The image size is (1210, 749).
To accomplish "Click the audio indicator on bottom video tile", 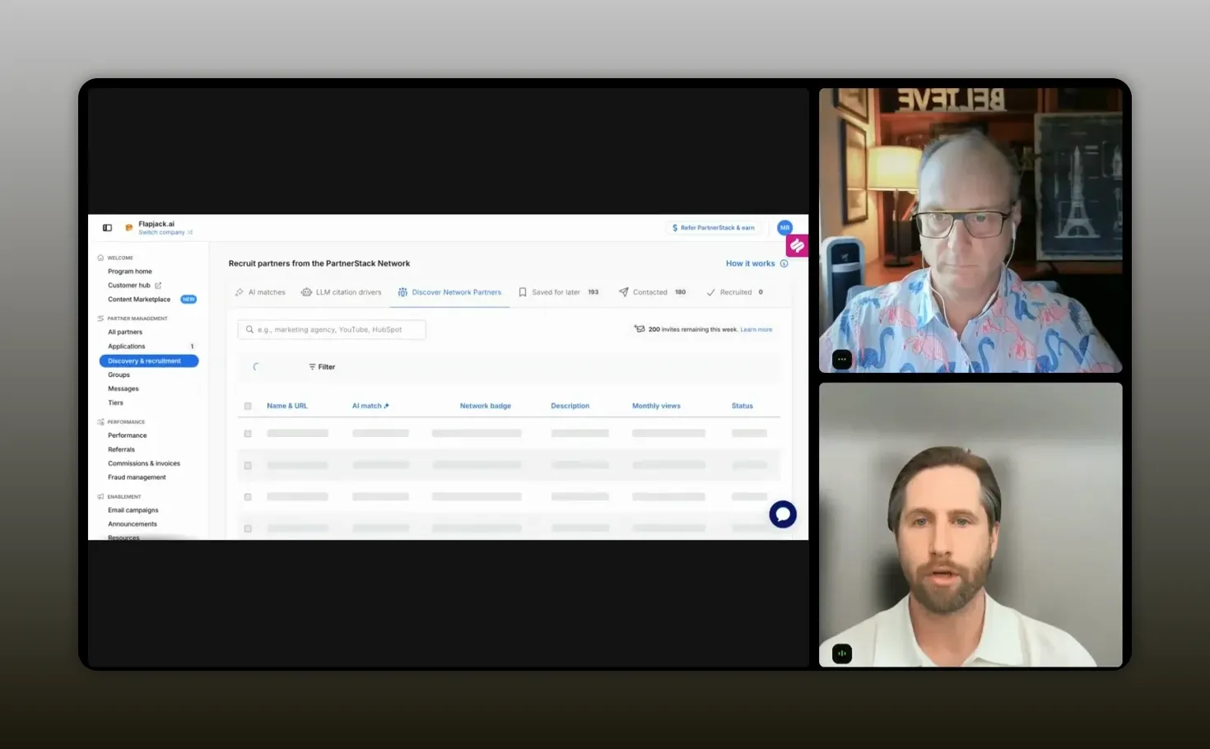I will click(842, 654).
